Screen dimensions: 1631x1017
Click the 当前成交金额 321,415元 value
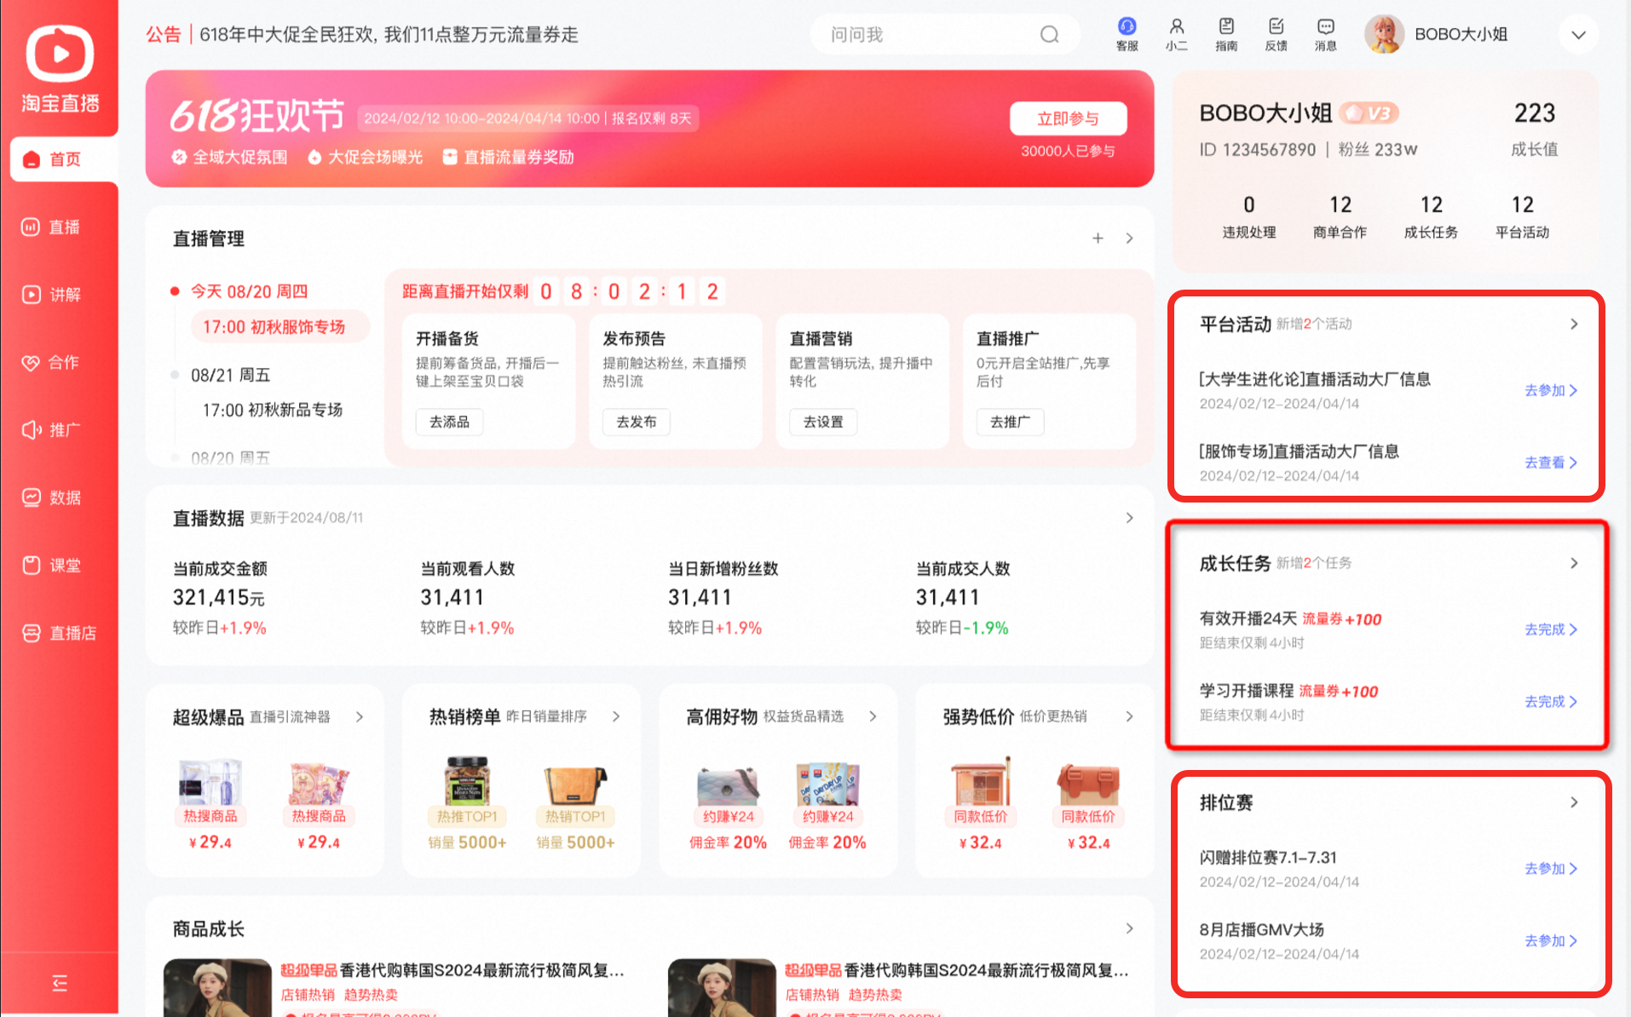tap(218, 597)
